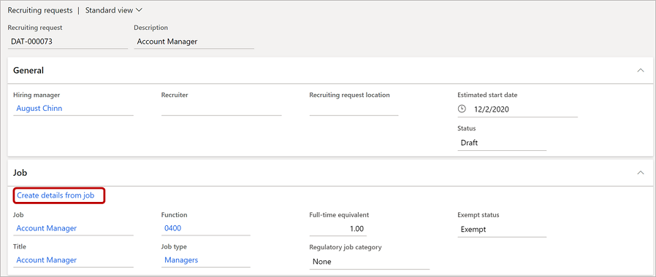Open the Status field showing Draft
This screenshot has width=656, height=277.
click(502, 143)
